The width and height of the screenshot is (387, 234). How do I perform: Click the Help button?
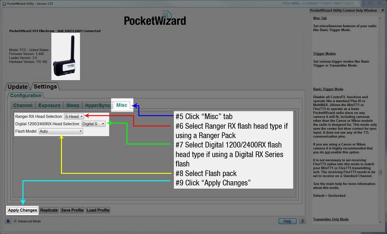287,221
